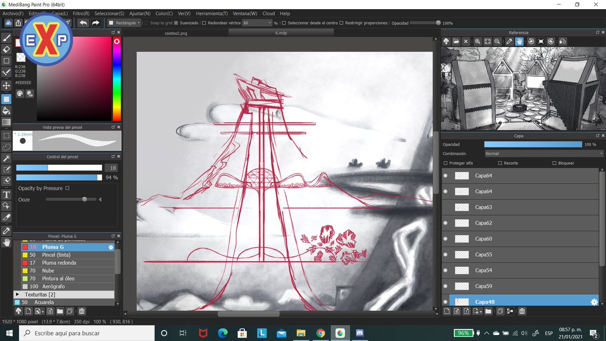The width and height of the screenshot is (606, 341).
Task: Click the rainbow hue slider strip
Action: coord(117,78)
